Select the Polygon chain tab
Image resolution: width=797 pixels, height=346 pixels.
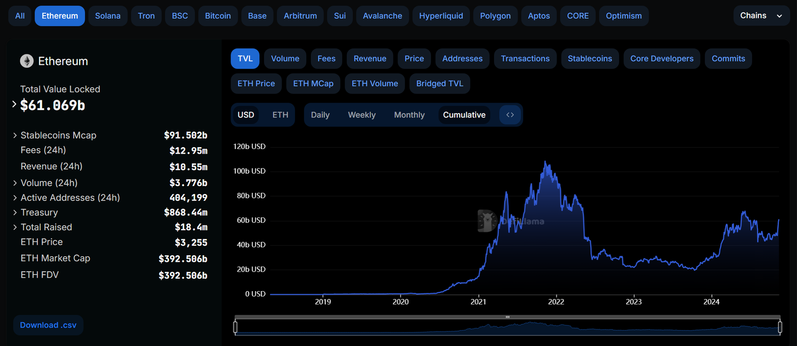click(495, 15)
